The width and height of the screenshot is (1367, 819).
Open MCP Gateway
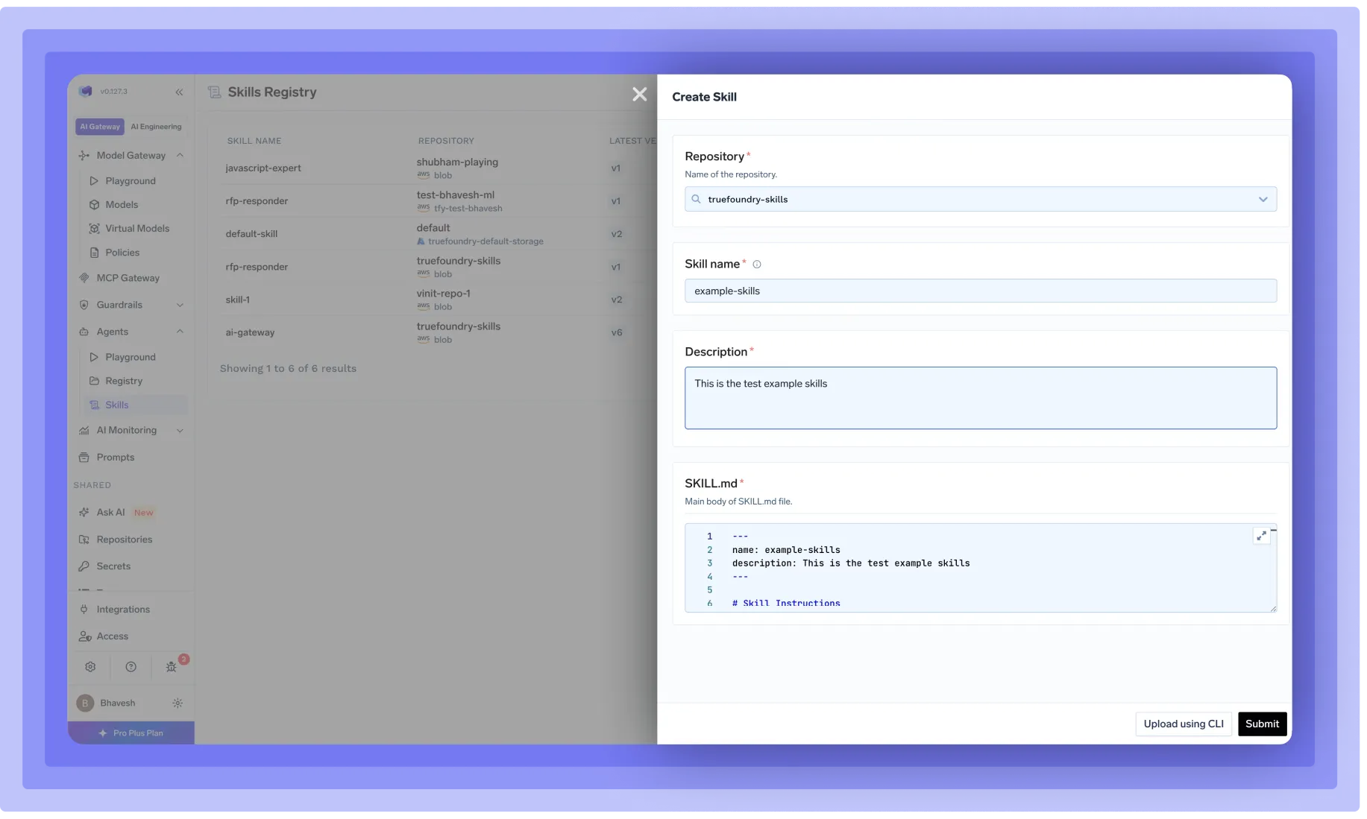128,278
